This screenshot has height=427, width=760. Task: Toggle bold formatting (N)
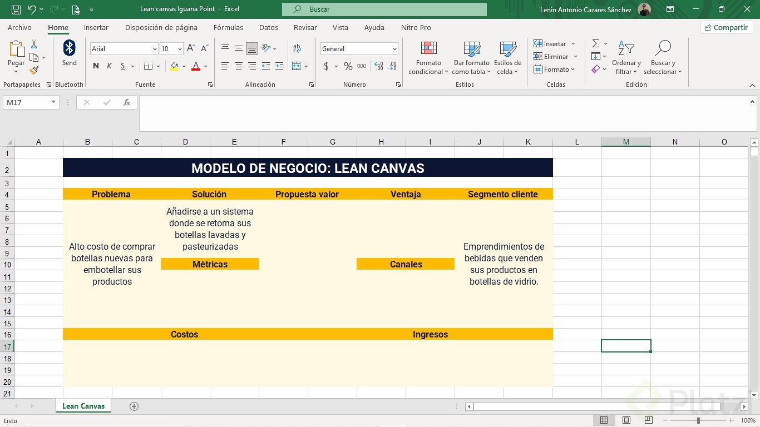[96, 66]
